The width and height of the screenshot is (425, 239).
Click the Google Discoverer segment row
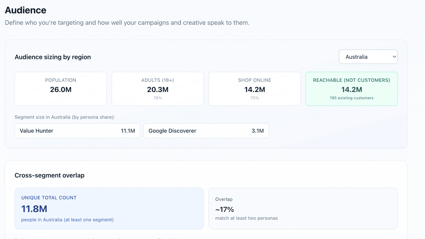pyautogui.click(x=206, y=131)
